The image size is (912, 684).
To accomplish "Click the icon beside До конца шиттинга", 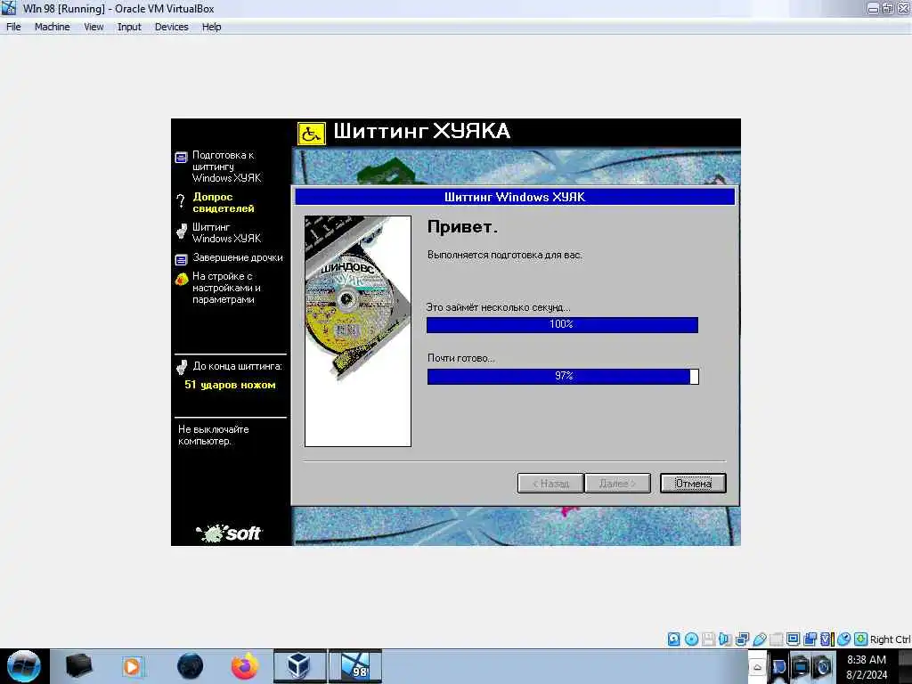I will (x=182, y=367).
